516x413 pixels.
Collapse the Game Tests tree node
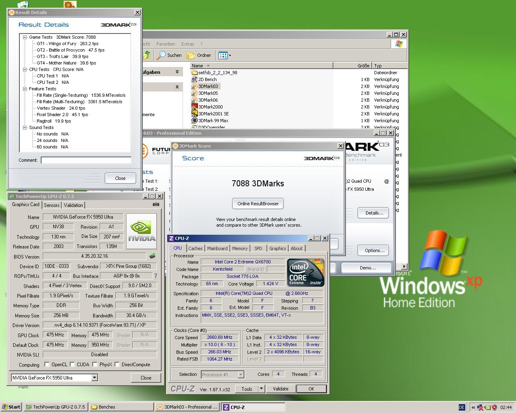[x=25, y=37]
